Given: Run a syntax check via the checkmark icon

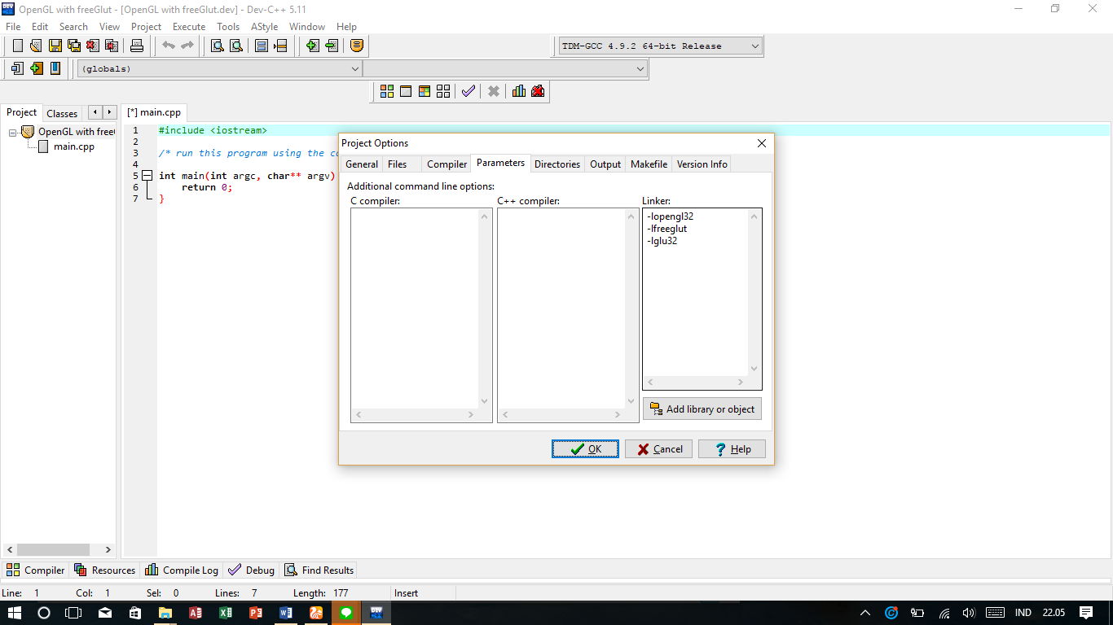Looking at the screenshot, I should pos(468,90).
